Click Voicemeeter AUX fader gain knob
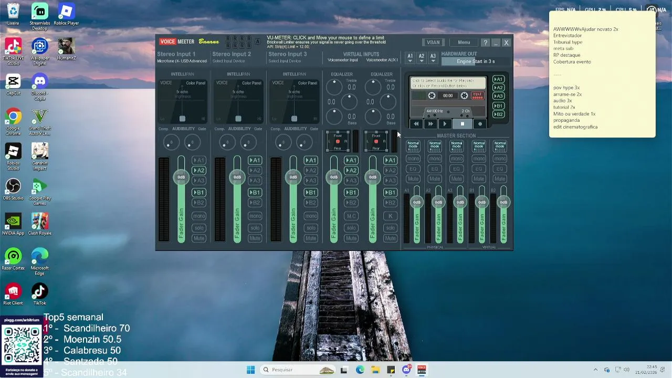Viewport: 672px width, 378px height. point(373,177)
